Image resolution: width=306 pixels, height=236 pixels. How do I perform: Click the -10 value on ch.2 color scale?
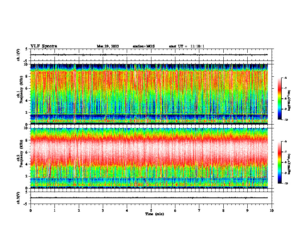286,184
